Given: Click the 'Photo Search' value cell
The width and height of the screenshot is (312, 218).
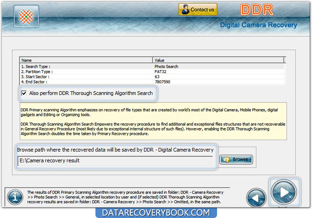Looking at the screenshot, I should click(x=167, y=66).
